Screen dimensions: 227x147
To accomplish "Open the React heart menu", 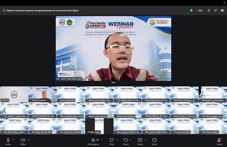I will [x=126, y=141].
